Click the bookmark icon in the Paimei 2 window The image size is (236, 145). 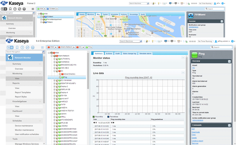point(10,9)
